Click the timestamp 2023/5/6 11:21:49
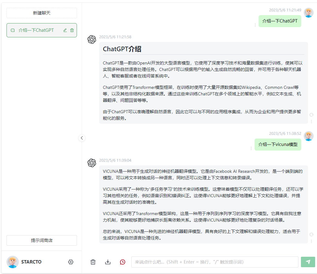This screenshot has width=317, height=274. [x=285, y=10]
